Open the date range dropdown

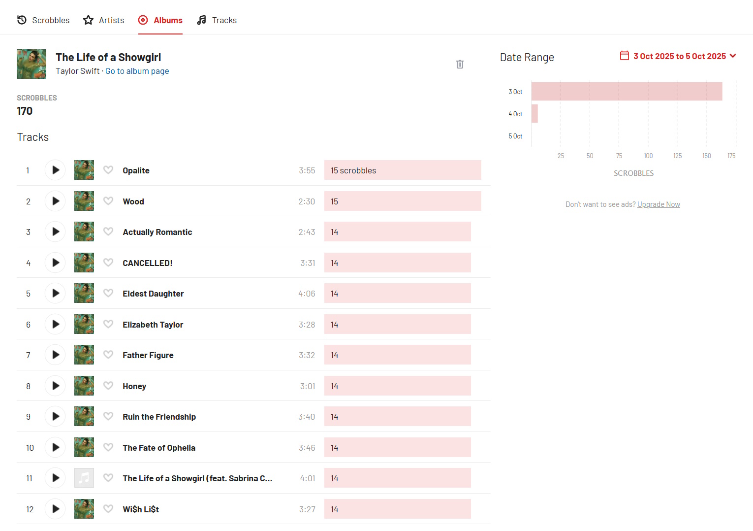(x=678, y=56)
